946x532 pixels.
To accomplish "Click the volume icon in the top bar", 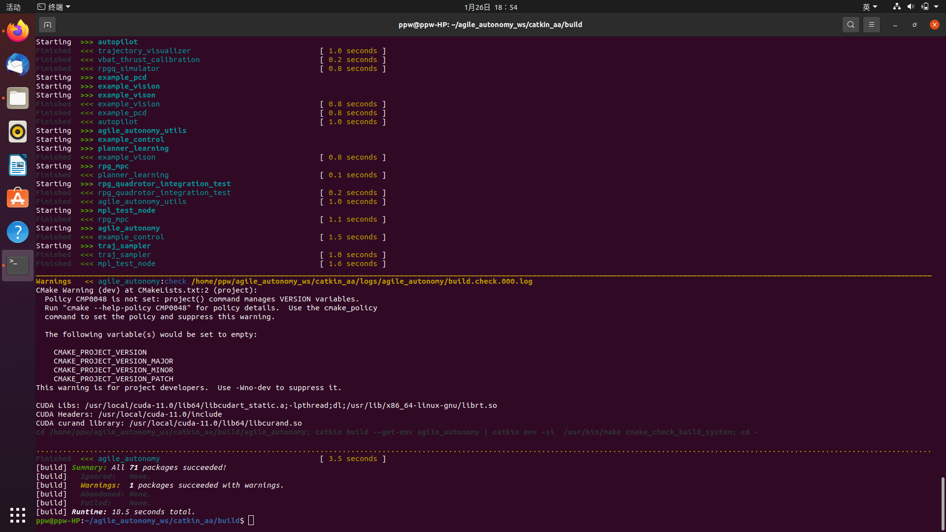I will coord(911,7).
